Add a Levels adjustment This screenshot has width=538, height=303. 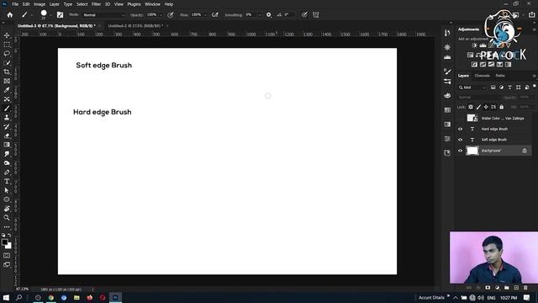click(483, 45)
